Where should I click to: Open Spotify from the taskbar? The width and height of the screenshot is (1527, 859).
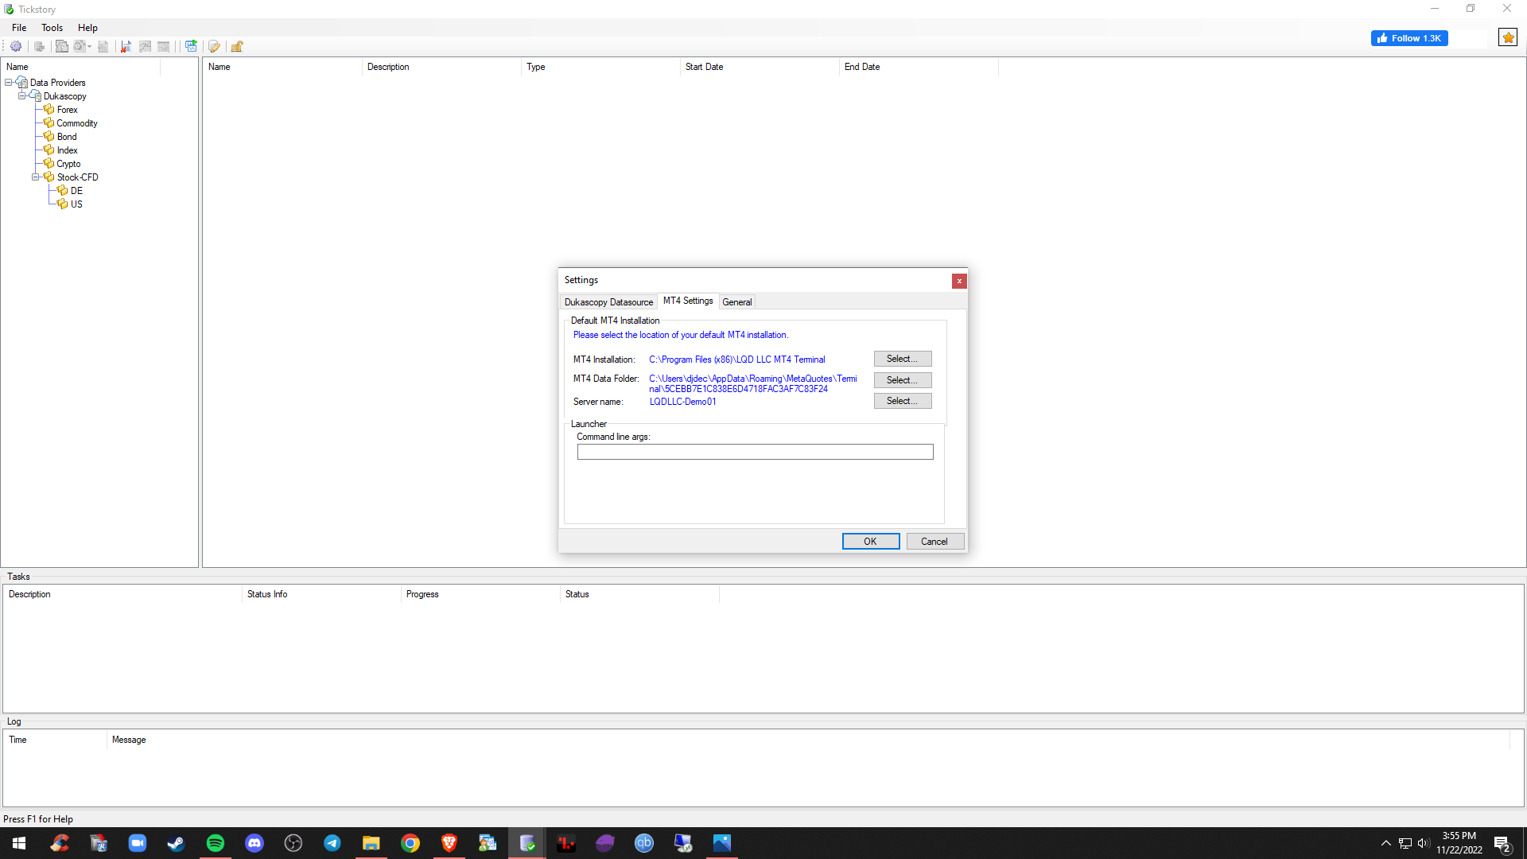click(215, 843)
